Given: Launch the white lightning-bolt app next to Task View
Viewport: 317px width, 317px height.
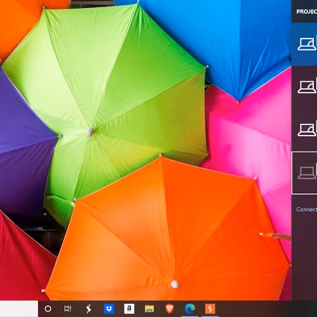Looking at the screenshot, I should (89, 309).
